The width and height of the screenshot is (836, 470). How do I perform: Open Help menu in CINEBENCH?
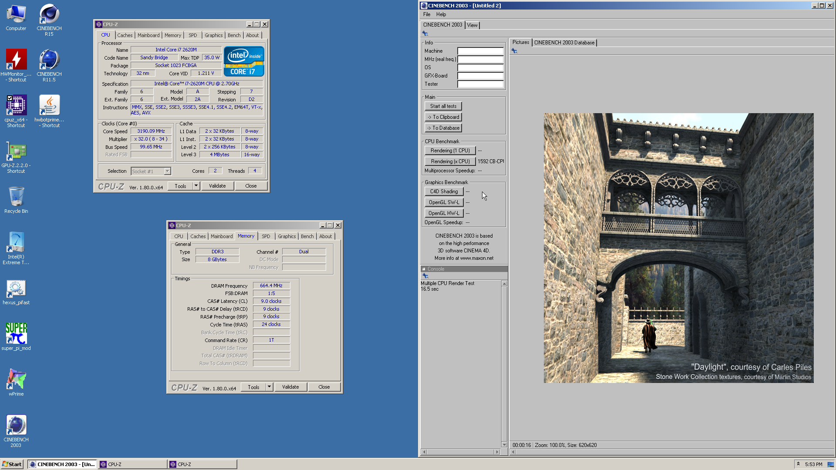(x=441, y=14)
